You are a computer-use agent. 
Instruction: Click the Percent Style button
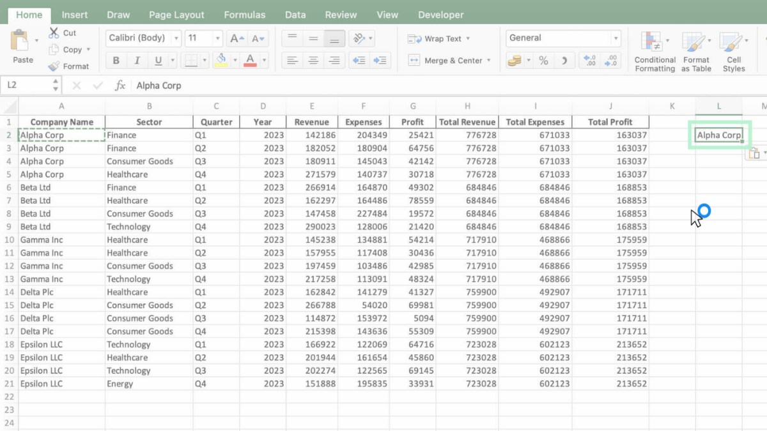pos(543,61)
